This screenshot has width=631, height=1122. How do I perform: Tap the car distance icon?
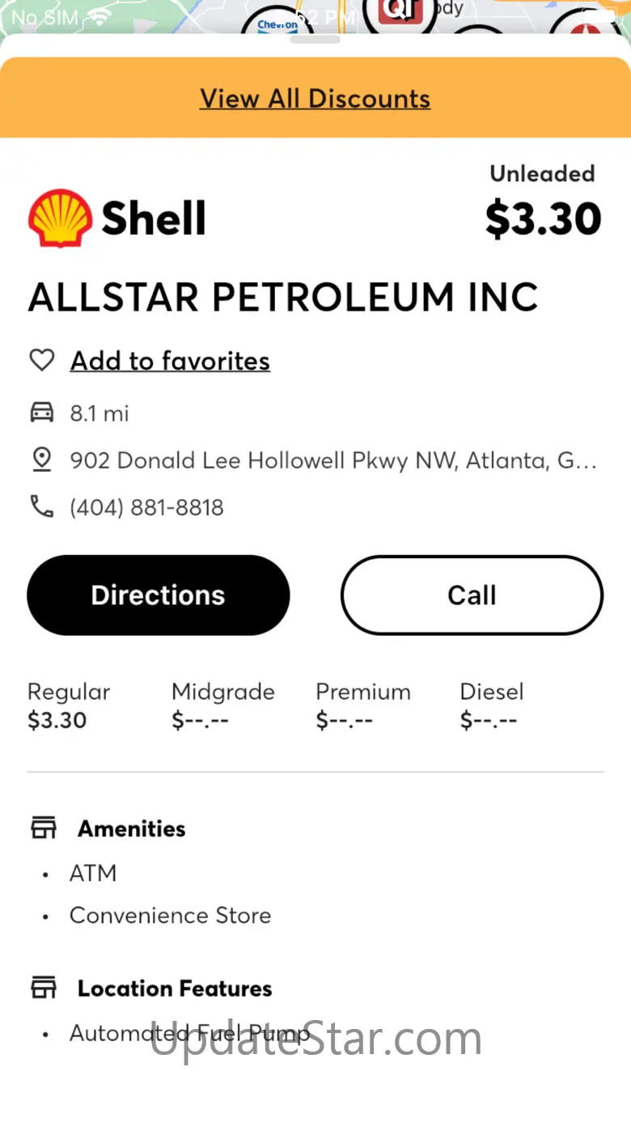[41, 413]
